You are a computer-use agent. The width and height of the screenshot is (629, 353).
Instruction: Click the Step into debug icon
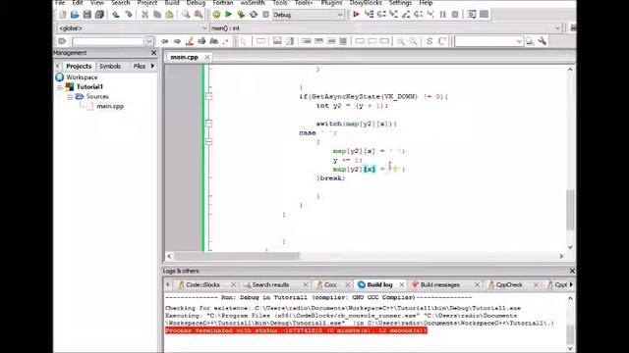393,15
